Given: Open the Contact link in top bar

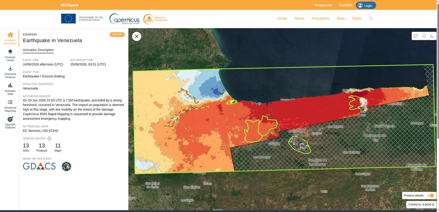Looking at the screenshot, I should pyautogui.click(x=346, y=5).
